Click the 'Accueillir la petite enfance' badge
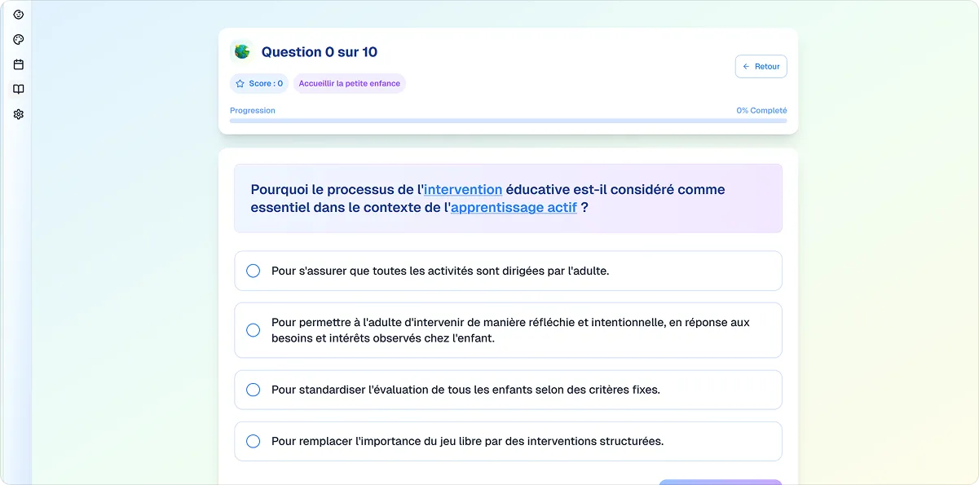This screenshot has width=979, height=485. (349, 83)
